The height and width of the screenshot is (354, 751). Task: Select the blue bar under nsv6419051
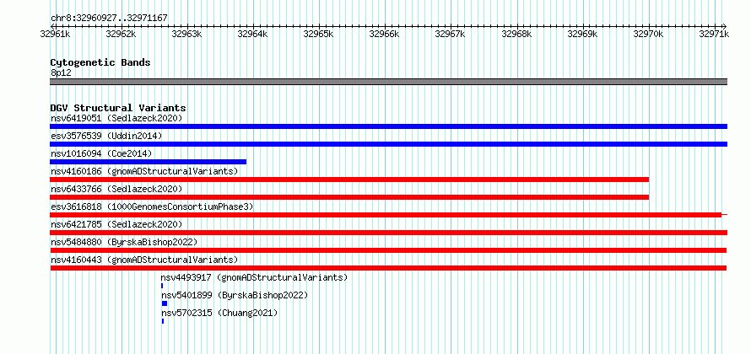(388, 126)
